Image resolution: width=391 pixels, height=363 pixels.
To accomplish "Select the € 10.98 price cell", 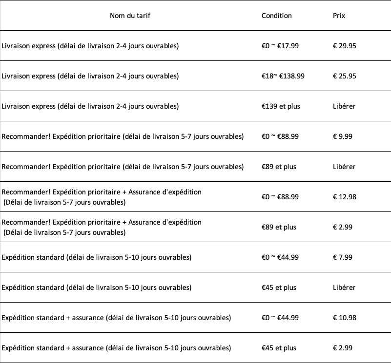I will click(345, 318).
